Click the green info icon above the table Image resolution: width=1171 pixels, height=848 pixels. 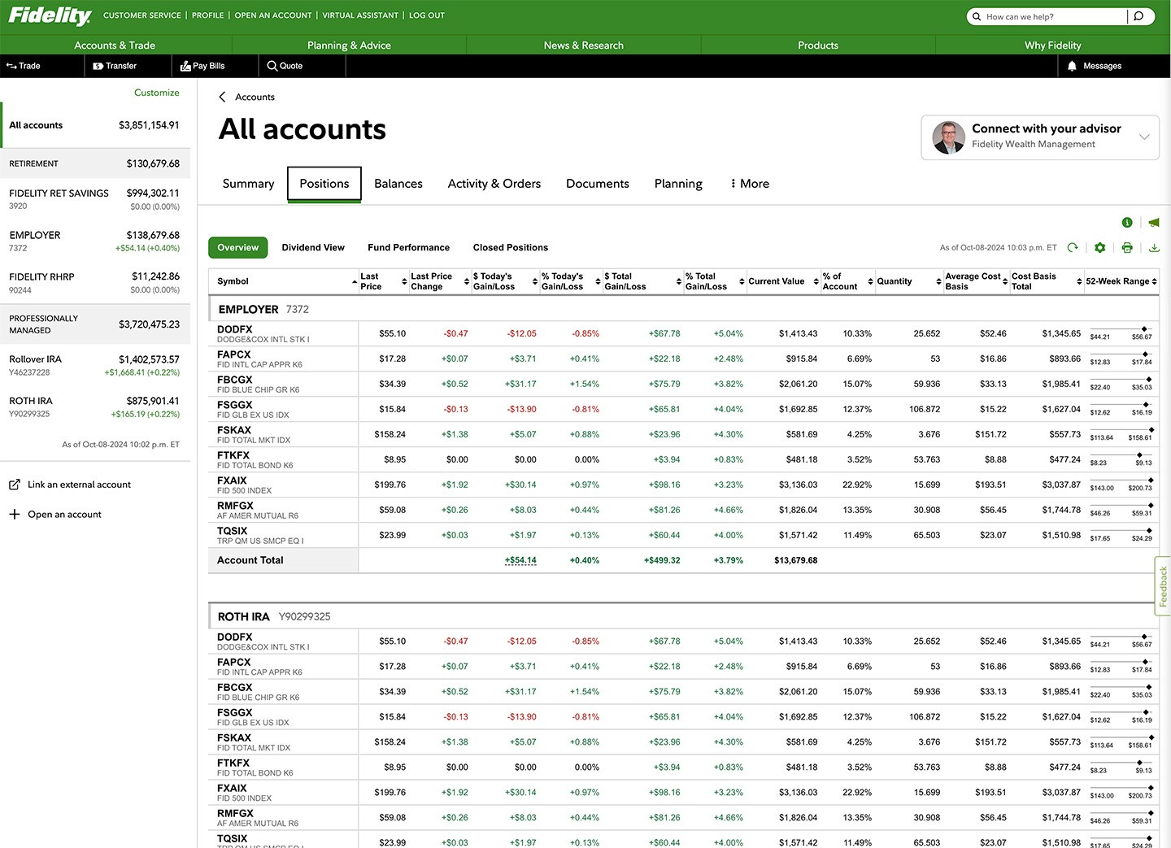click(1127, 222)
